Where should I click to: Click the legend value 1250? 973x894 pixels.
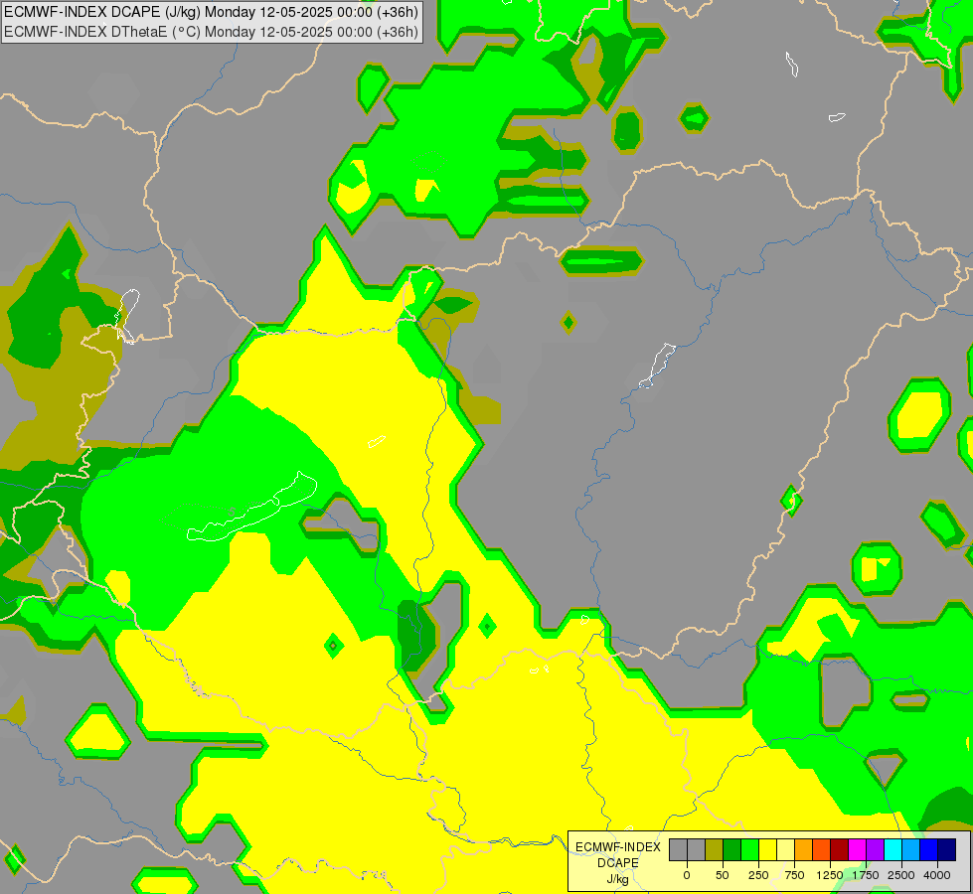(830, 875)
